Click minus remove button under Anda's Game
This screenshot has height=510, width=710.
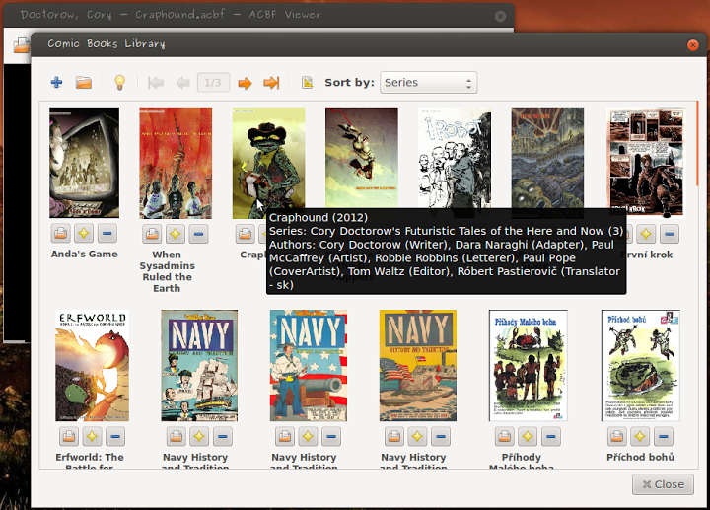coord(107,234)
